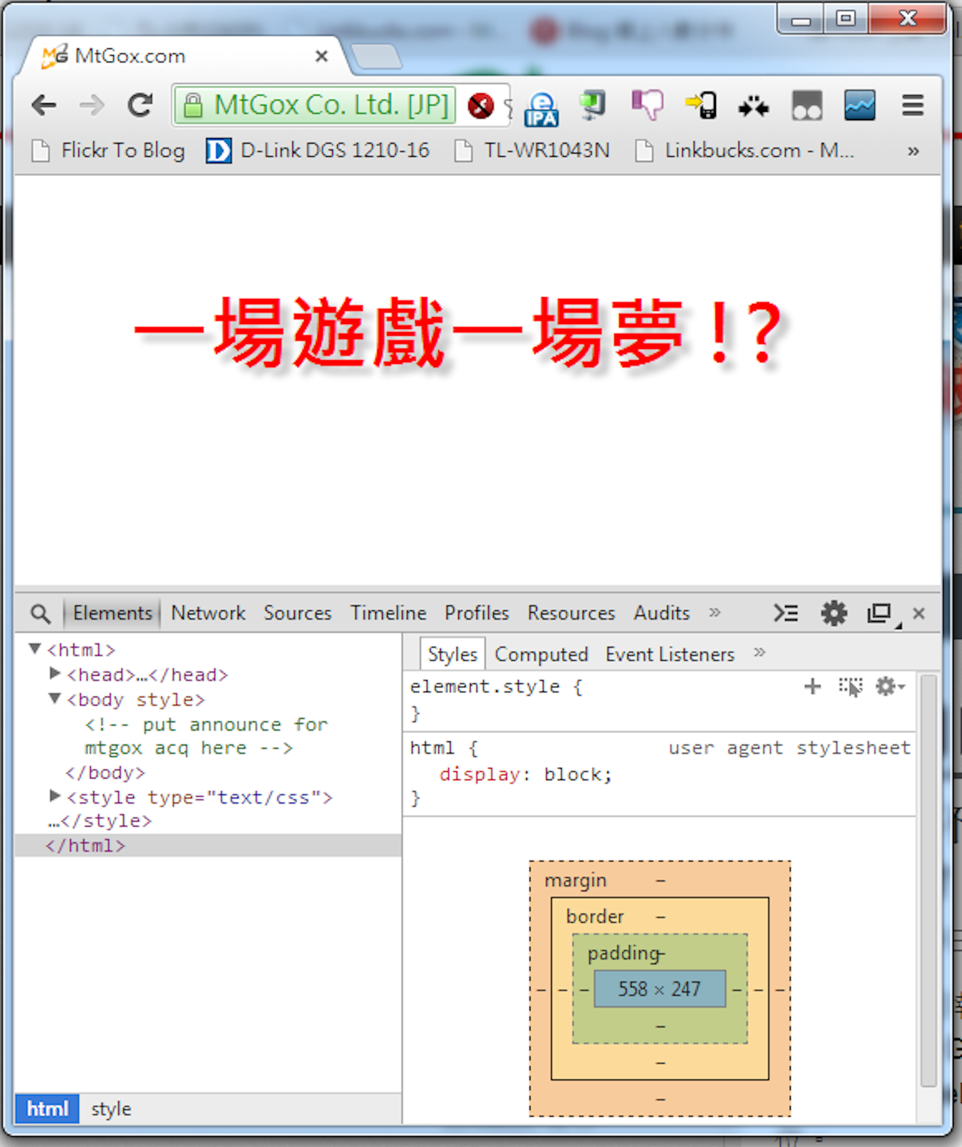Expand the head node in DOM tree
The height and width of the screenshot is (1147, 962).
[x=55, y=673]
